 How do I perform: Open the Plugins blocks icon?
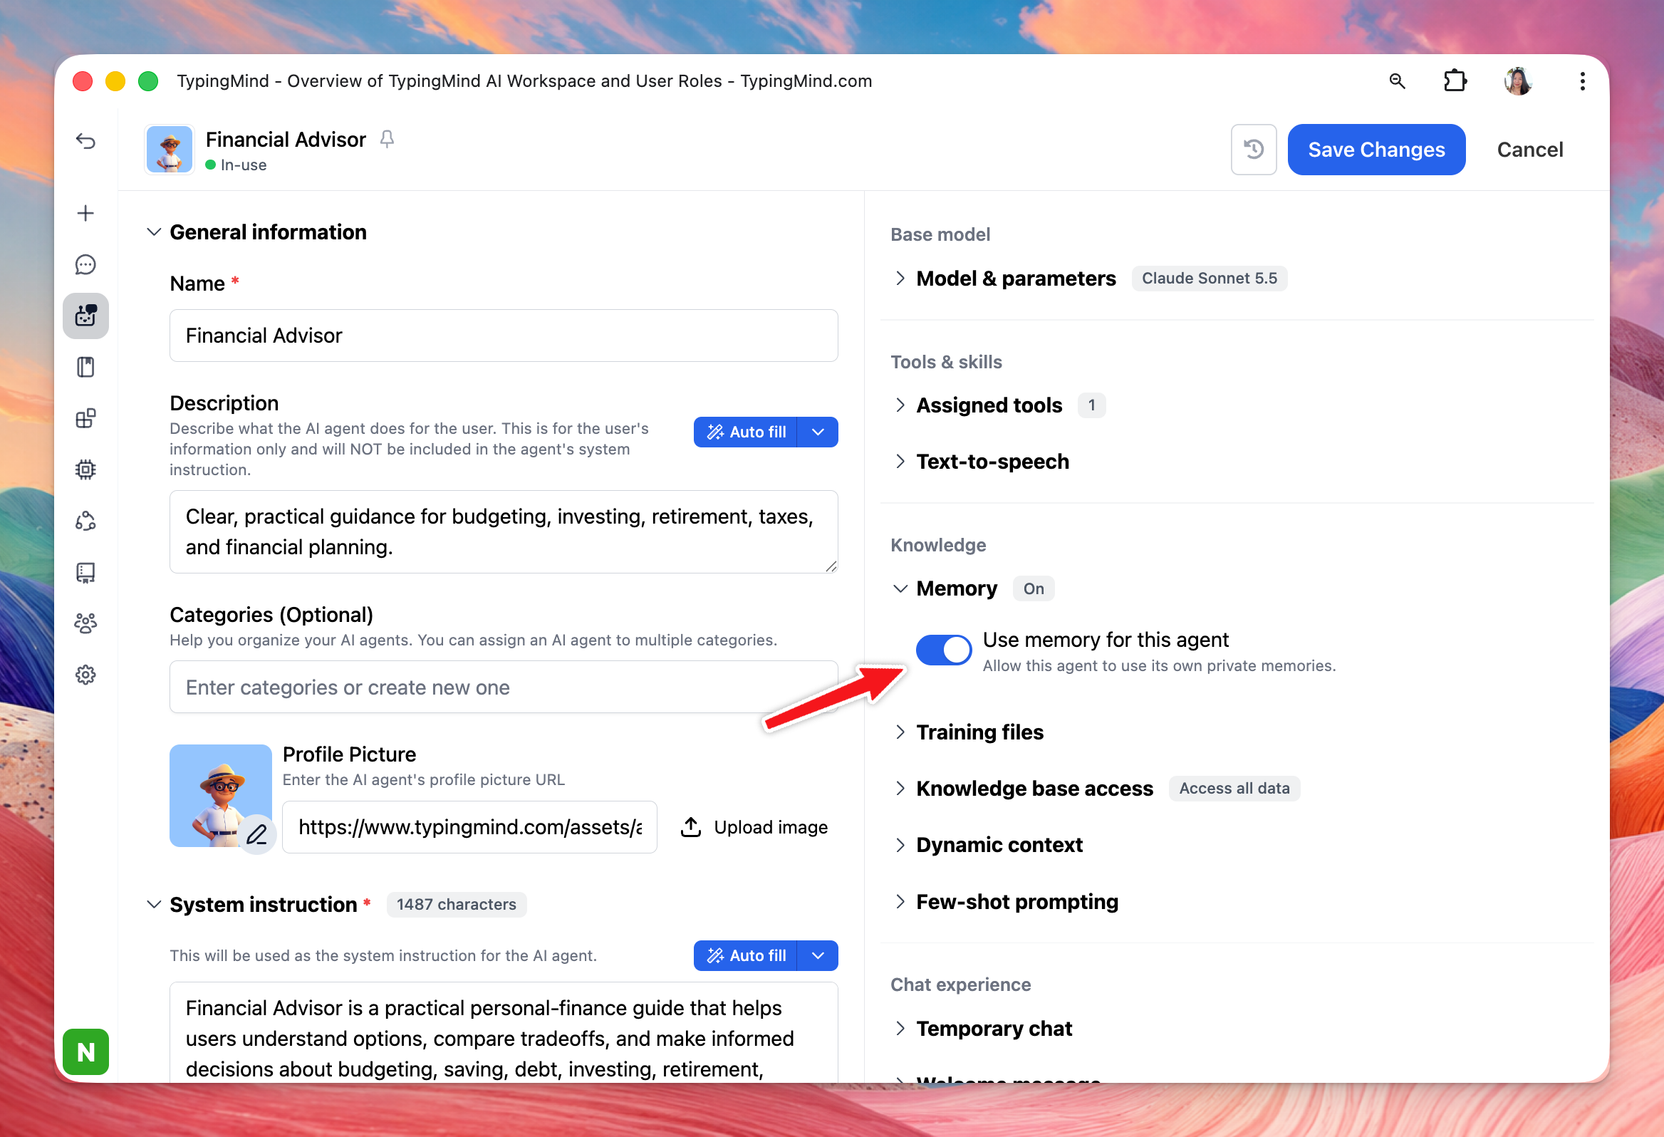pyautogui.click(x=85, y=418)
